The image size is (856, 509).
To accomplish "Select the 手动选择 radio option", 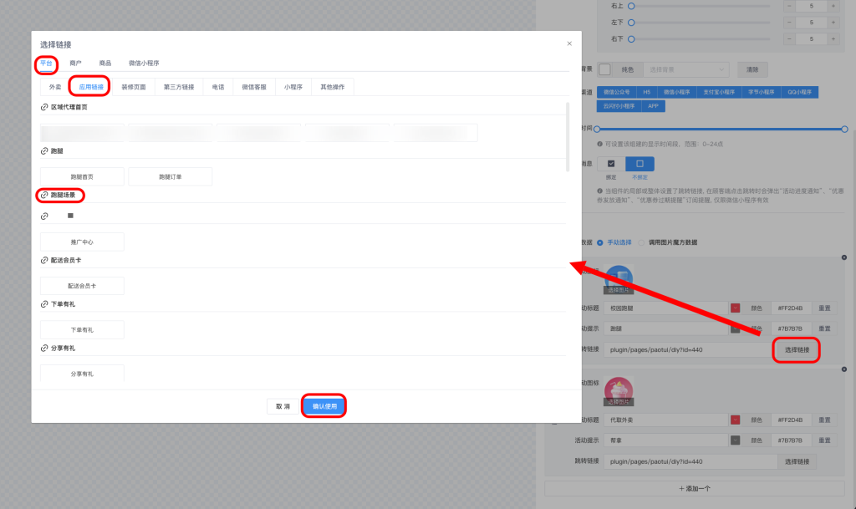I will (x=599, y=242).
